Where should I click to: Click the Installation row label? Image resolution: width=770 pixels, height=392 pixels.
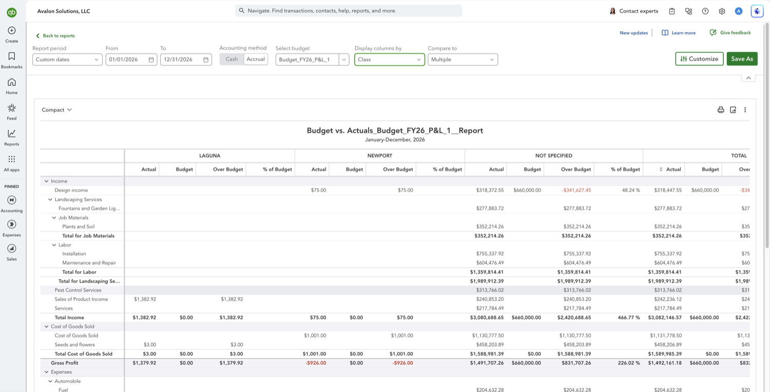(x=74, y=254)
